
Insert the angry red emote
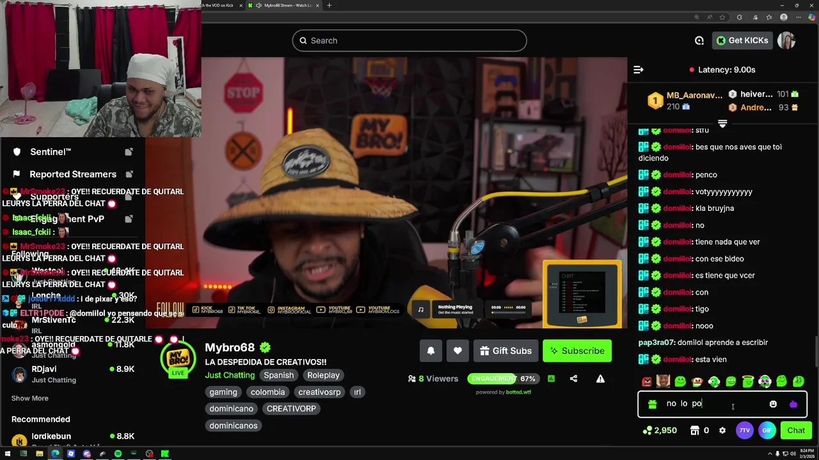pos(647,381)
